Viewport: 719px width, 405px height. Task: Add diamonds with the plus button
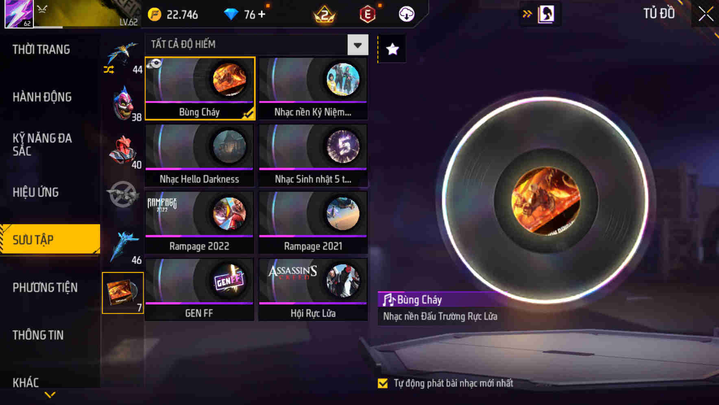tap(261, 15)
